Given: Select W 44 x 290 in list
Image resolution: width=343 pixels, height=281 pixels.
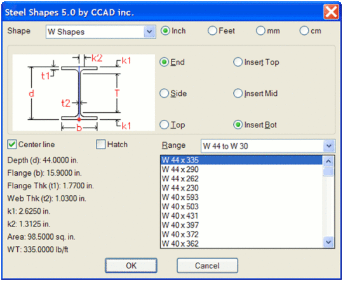Looking at the screenshot, I should tap(241, 169).
